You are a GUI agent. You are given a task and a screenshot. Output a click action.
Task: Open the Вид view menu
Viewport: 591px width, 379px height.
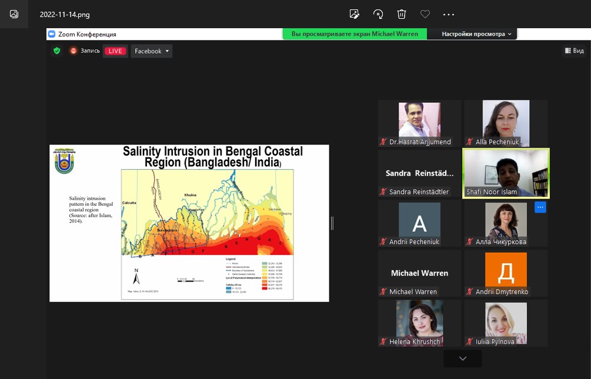tap(574, 51)
